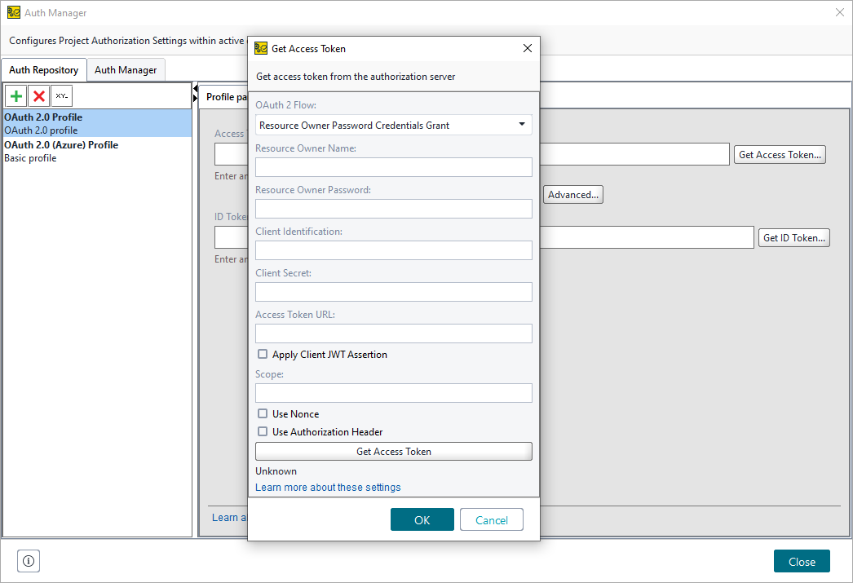Confirm the dialog with OK

pos(422,519)
